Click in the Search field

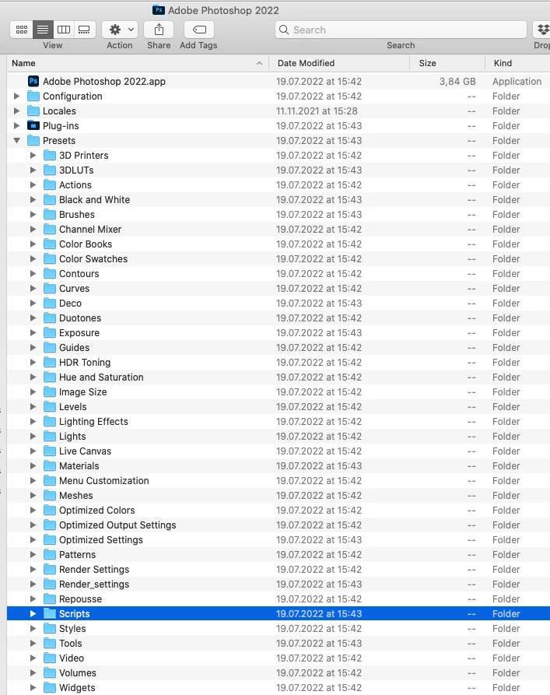tap(401, 30)
